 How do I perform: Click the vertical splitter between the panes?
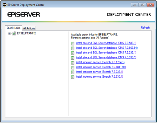coord(69,74)
